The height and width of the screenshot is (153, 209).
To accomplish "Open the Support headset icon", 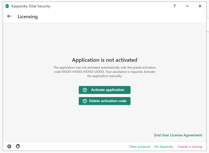I will point(18,146).
